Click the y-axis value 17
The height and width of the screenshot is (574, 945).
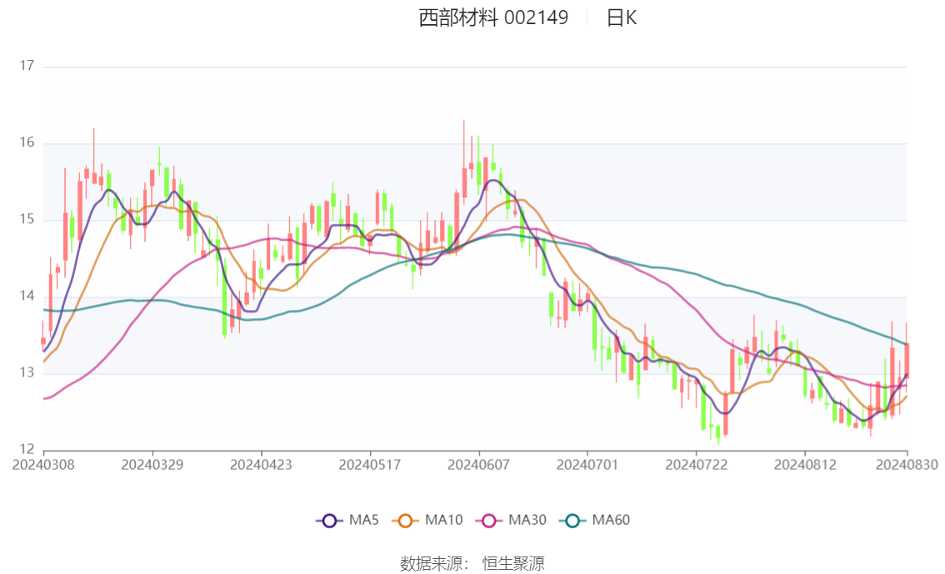[27, 66]
